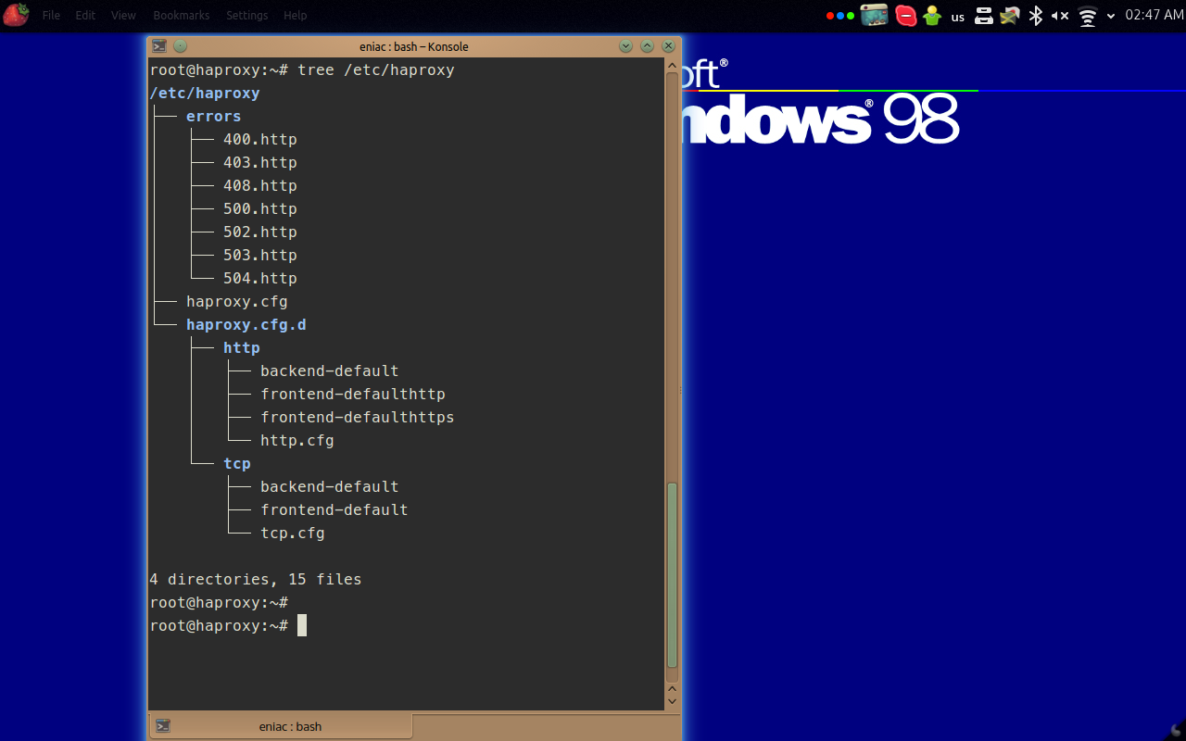
Task: Click the red-blue-green dots tray icon
Action: 840,16
